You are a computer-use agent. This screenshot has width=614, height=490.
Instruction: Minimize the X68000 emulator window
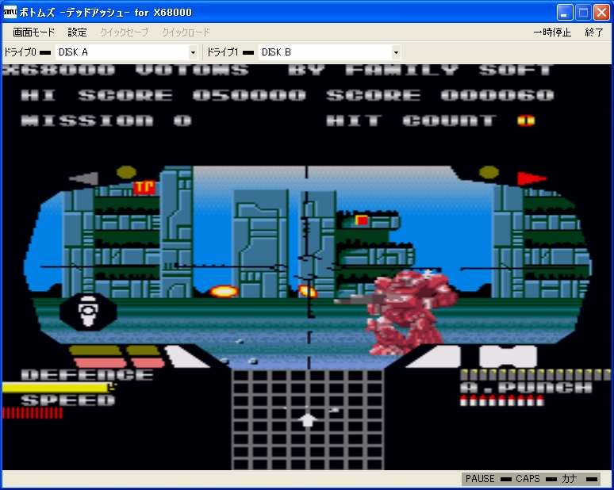click(x=564, y=13)
